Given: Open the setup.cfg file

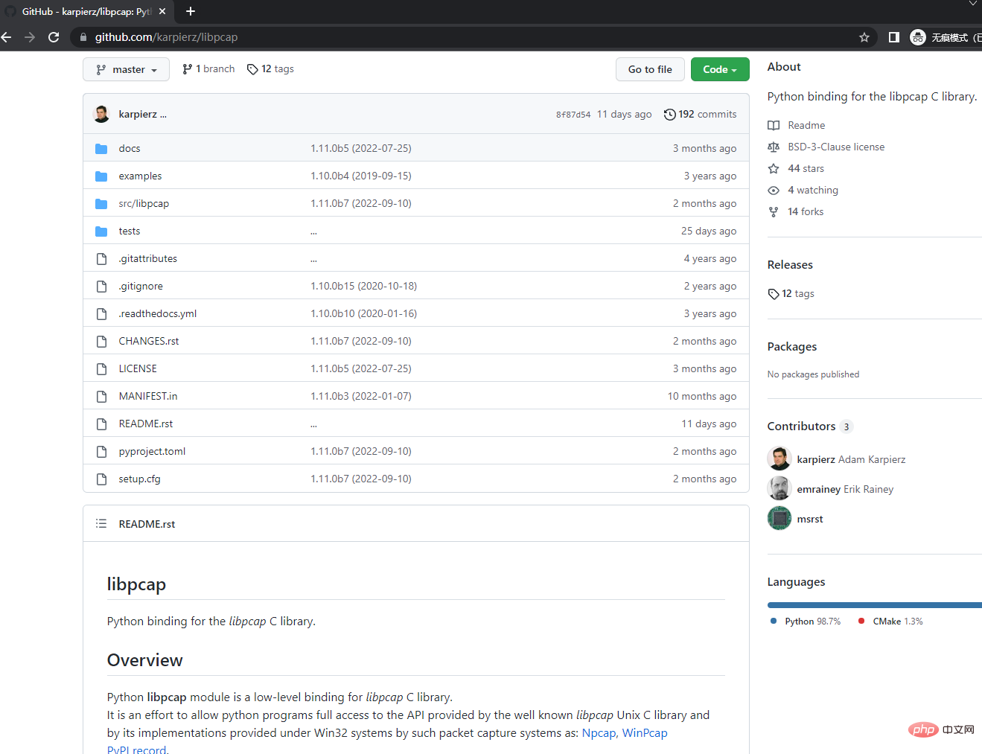Looking at the screenshot, I should 139,479.
